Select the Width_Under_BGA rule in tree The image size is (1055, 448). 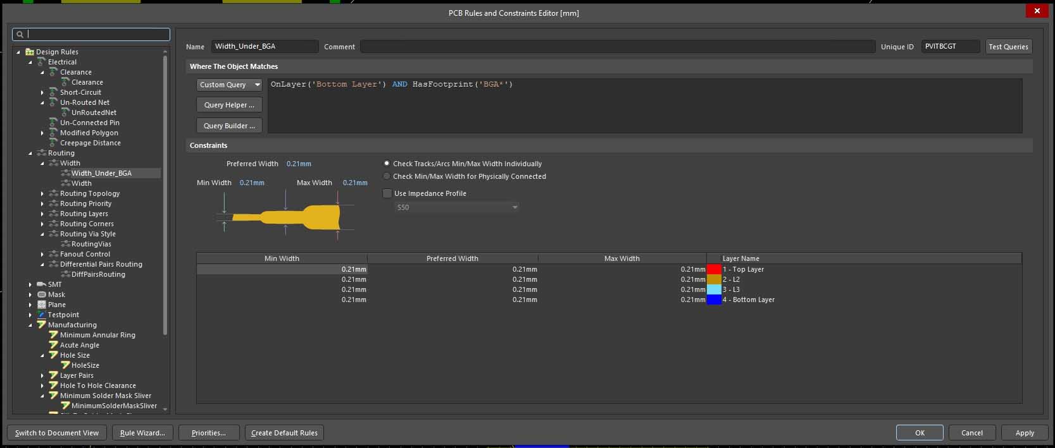(x=101, y=173)
